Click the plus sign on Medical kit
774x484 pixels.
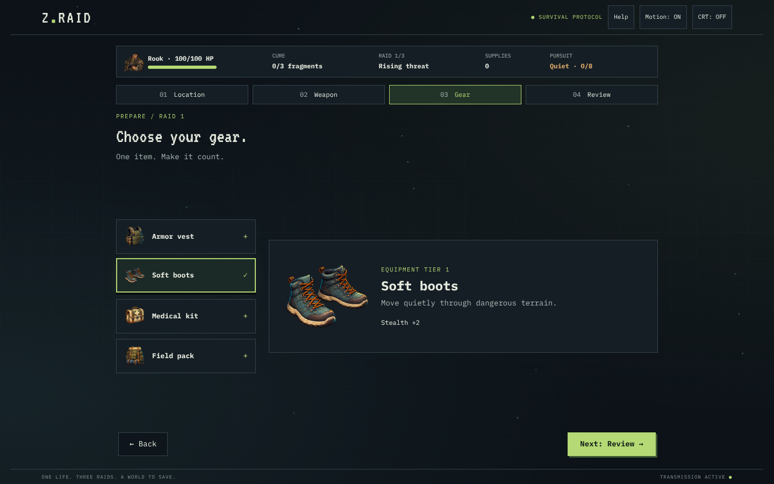click(246, 316)
